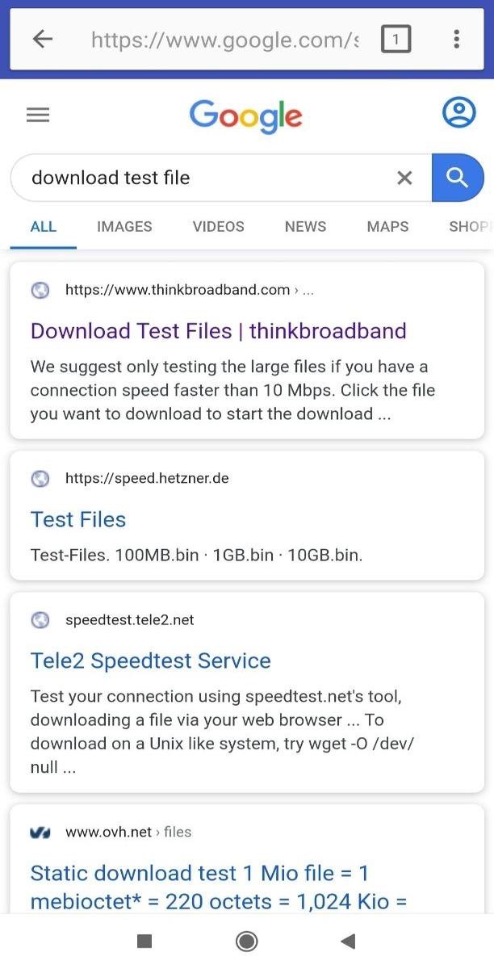Tap the Android recent apps square
The width and height of the screenshot is (494, 969).
pyautogui.click(x=144, y=941)
